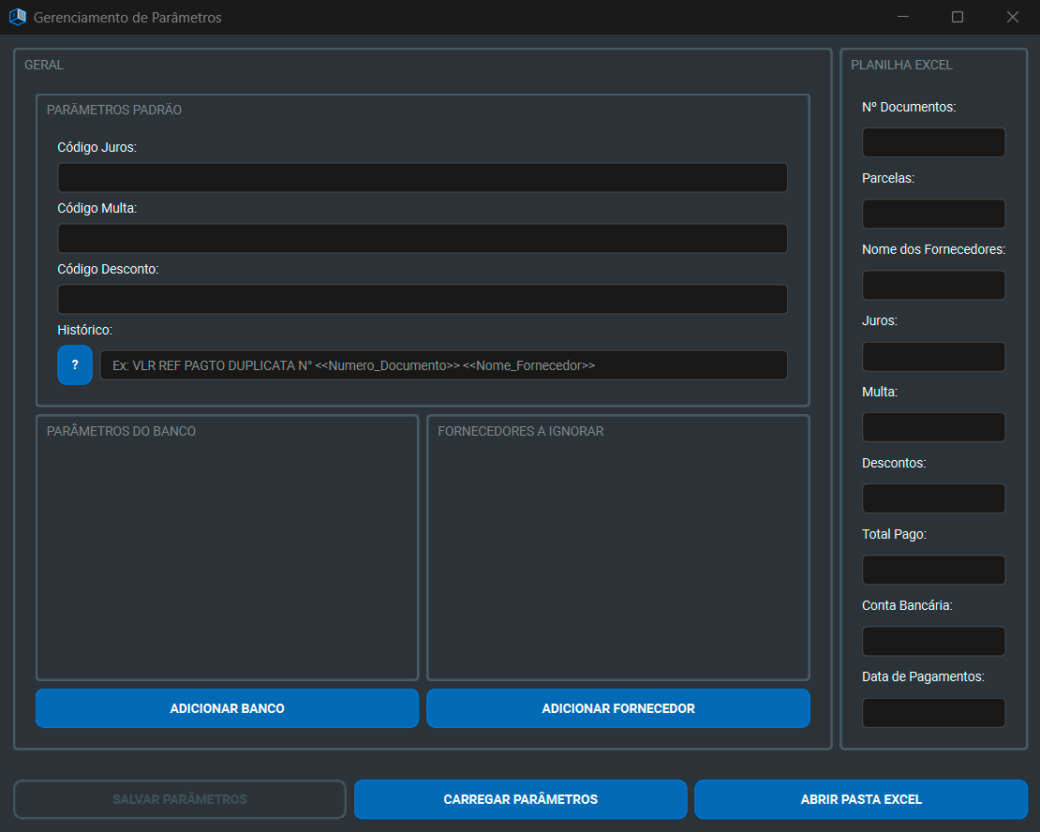Click the Planilha Excel group title
1040x832 pixels.
pos(901,65)
